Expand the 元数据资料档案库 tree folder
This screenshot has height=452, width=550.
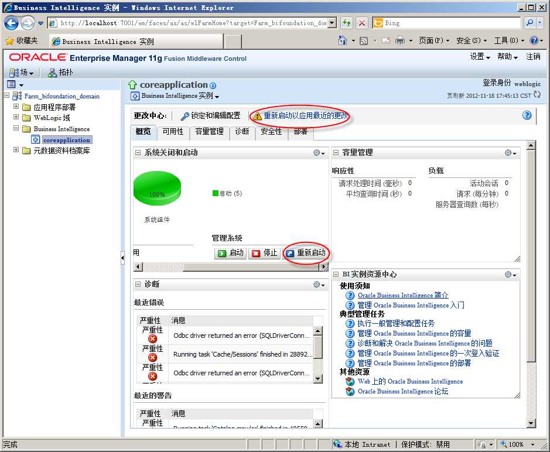pos(16,150)
